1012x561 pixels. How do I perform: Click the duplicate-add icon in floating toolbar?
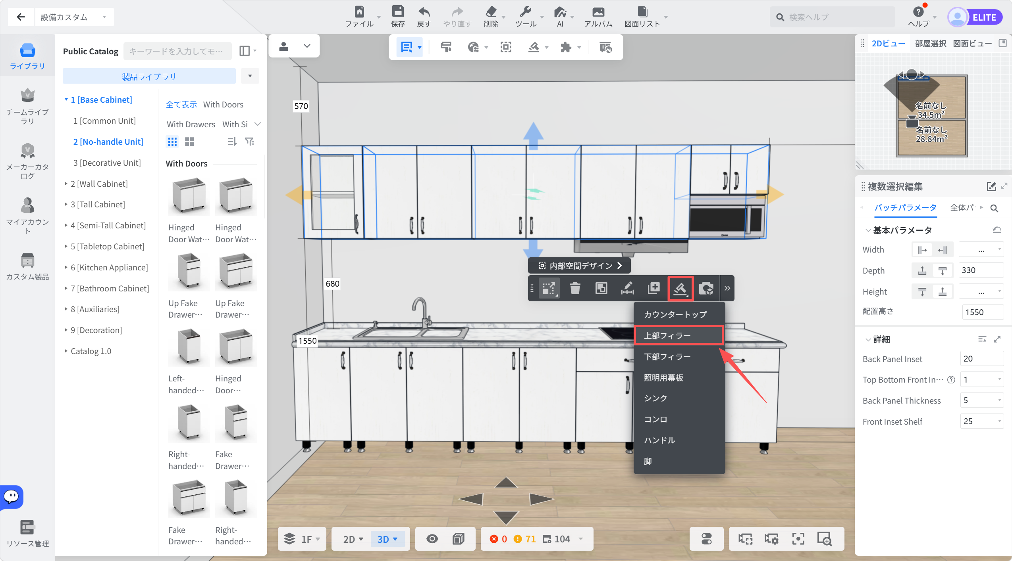653,288
